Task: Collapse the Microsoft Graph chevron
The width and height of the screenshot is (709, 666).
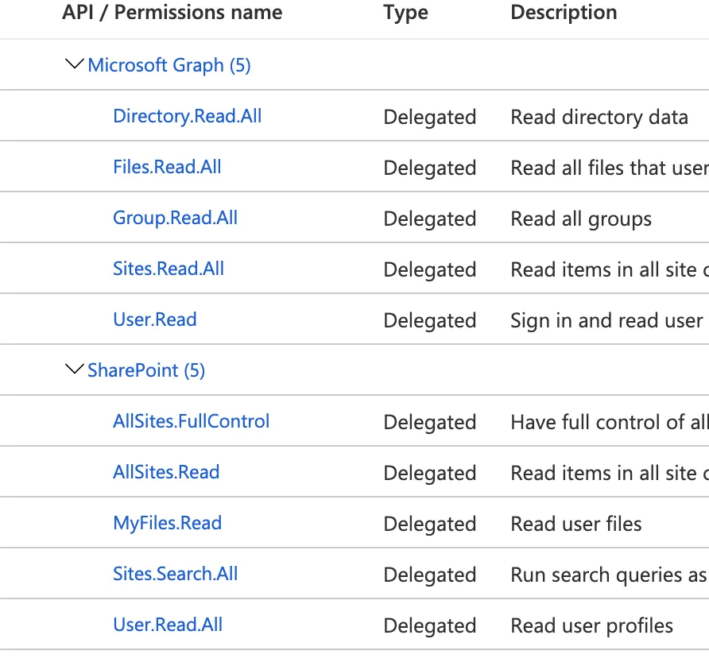Action: point(74,64)
